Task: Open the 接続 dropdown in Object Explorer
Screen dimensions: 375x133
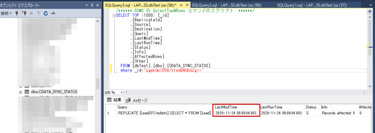Action: click(6, 13)
